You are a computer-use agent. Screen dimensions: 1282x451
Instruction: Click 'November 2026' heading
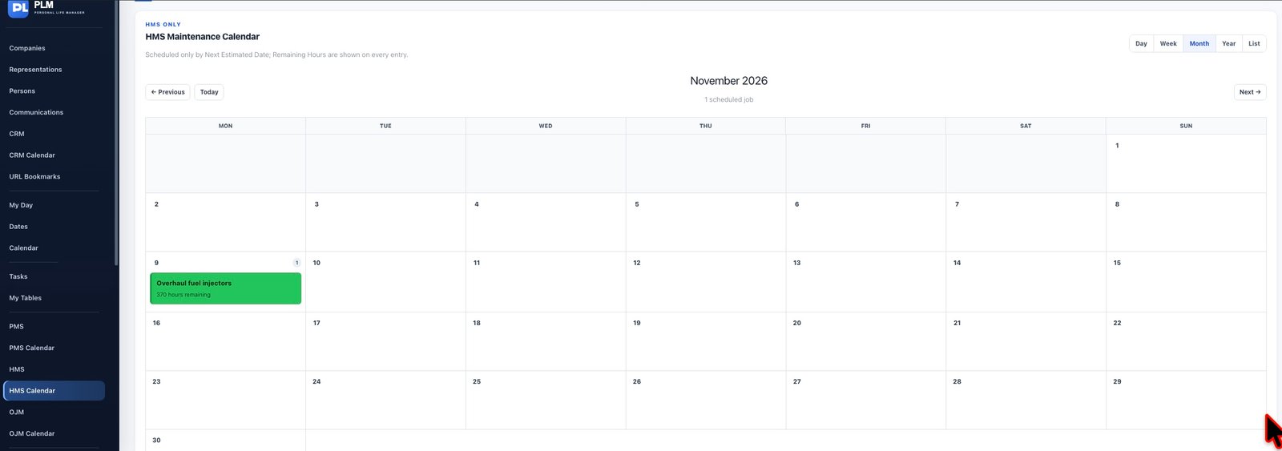[729, 81]
